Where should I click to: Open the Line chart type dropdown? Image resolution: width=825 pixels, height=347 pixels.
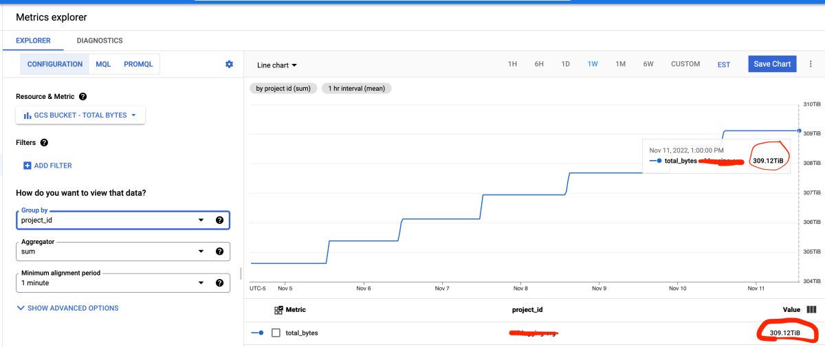coord(277,65)
